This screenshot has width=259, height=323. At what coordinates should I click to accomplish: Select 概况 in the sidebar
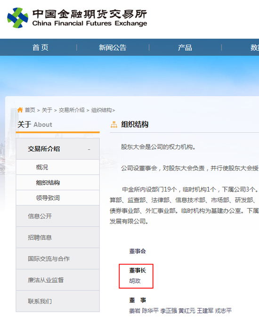point(58,167)
